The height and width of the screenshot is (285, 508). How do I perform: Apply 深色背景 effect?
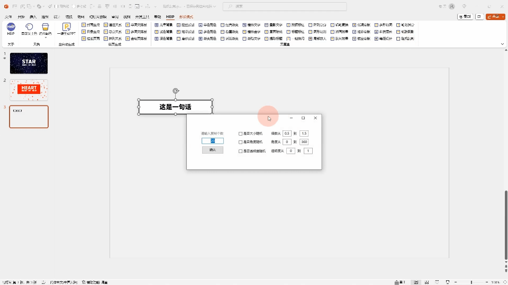point(164,39)
